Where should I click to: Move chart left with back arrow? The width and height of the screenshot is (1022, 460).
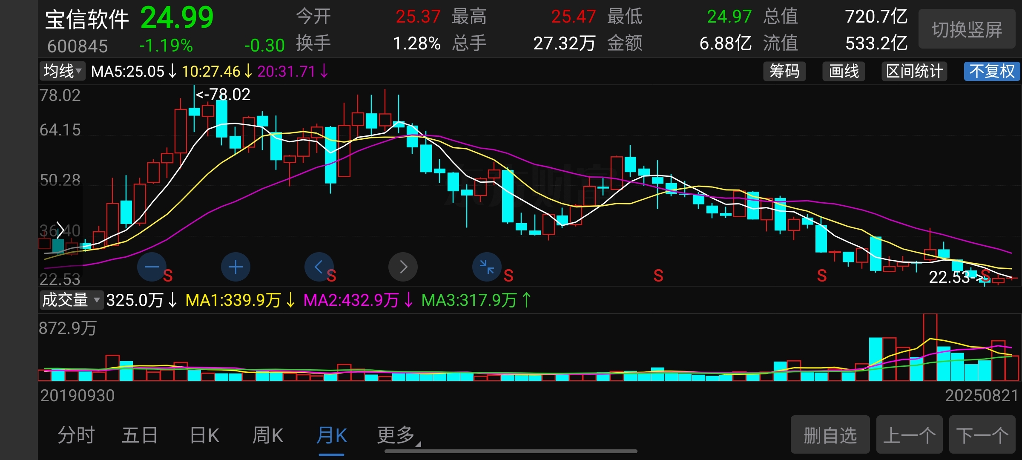(x=319, y=267)
